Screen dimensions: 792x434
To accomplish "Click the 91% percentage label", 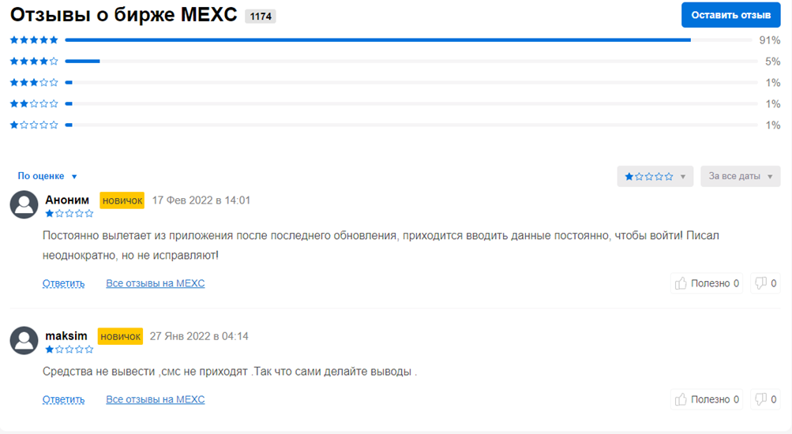I will click(770, 40).
